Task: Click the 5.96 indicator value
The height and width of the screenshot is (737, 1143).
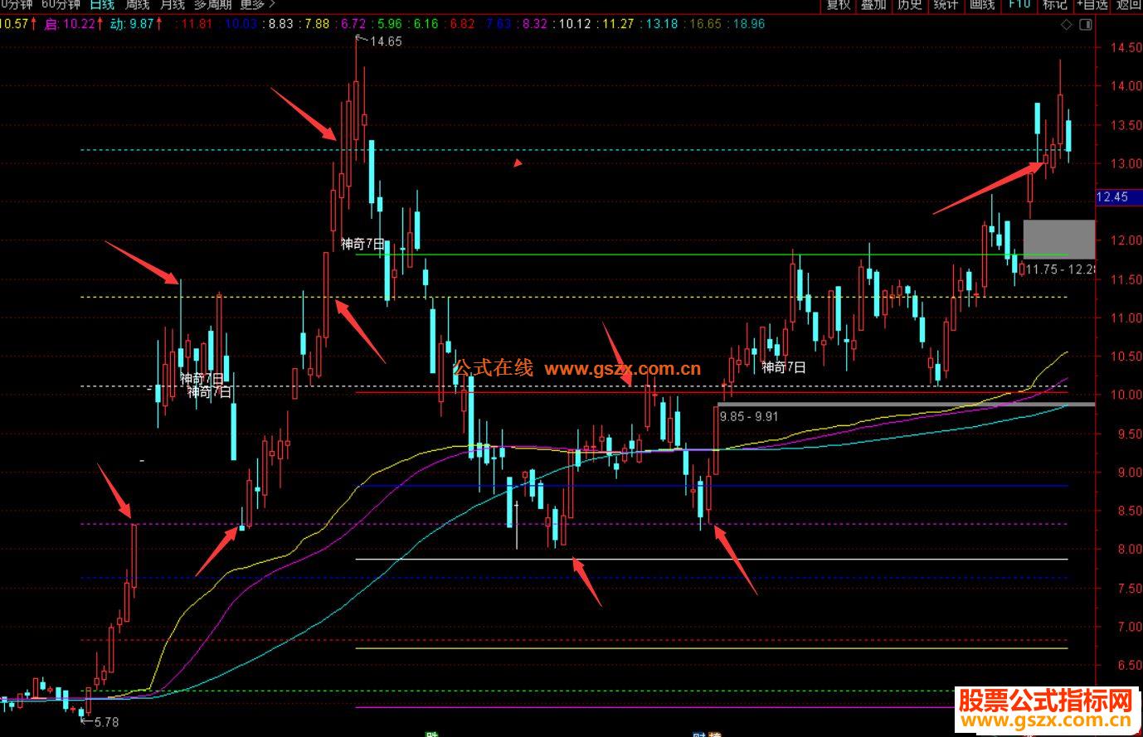Action: 388,24
